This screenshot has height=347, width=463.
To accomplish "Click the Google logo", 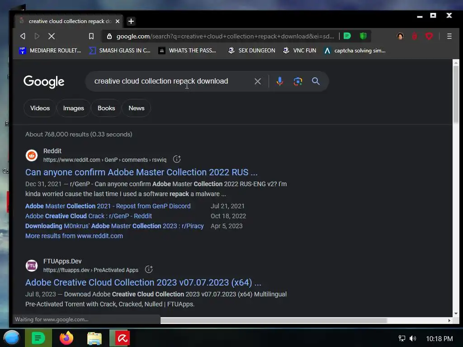I will (44, 82).
